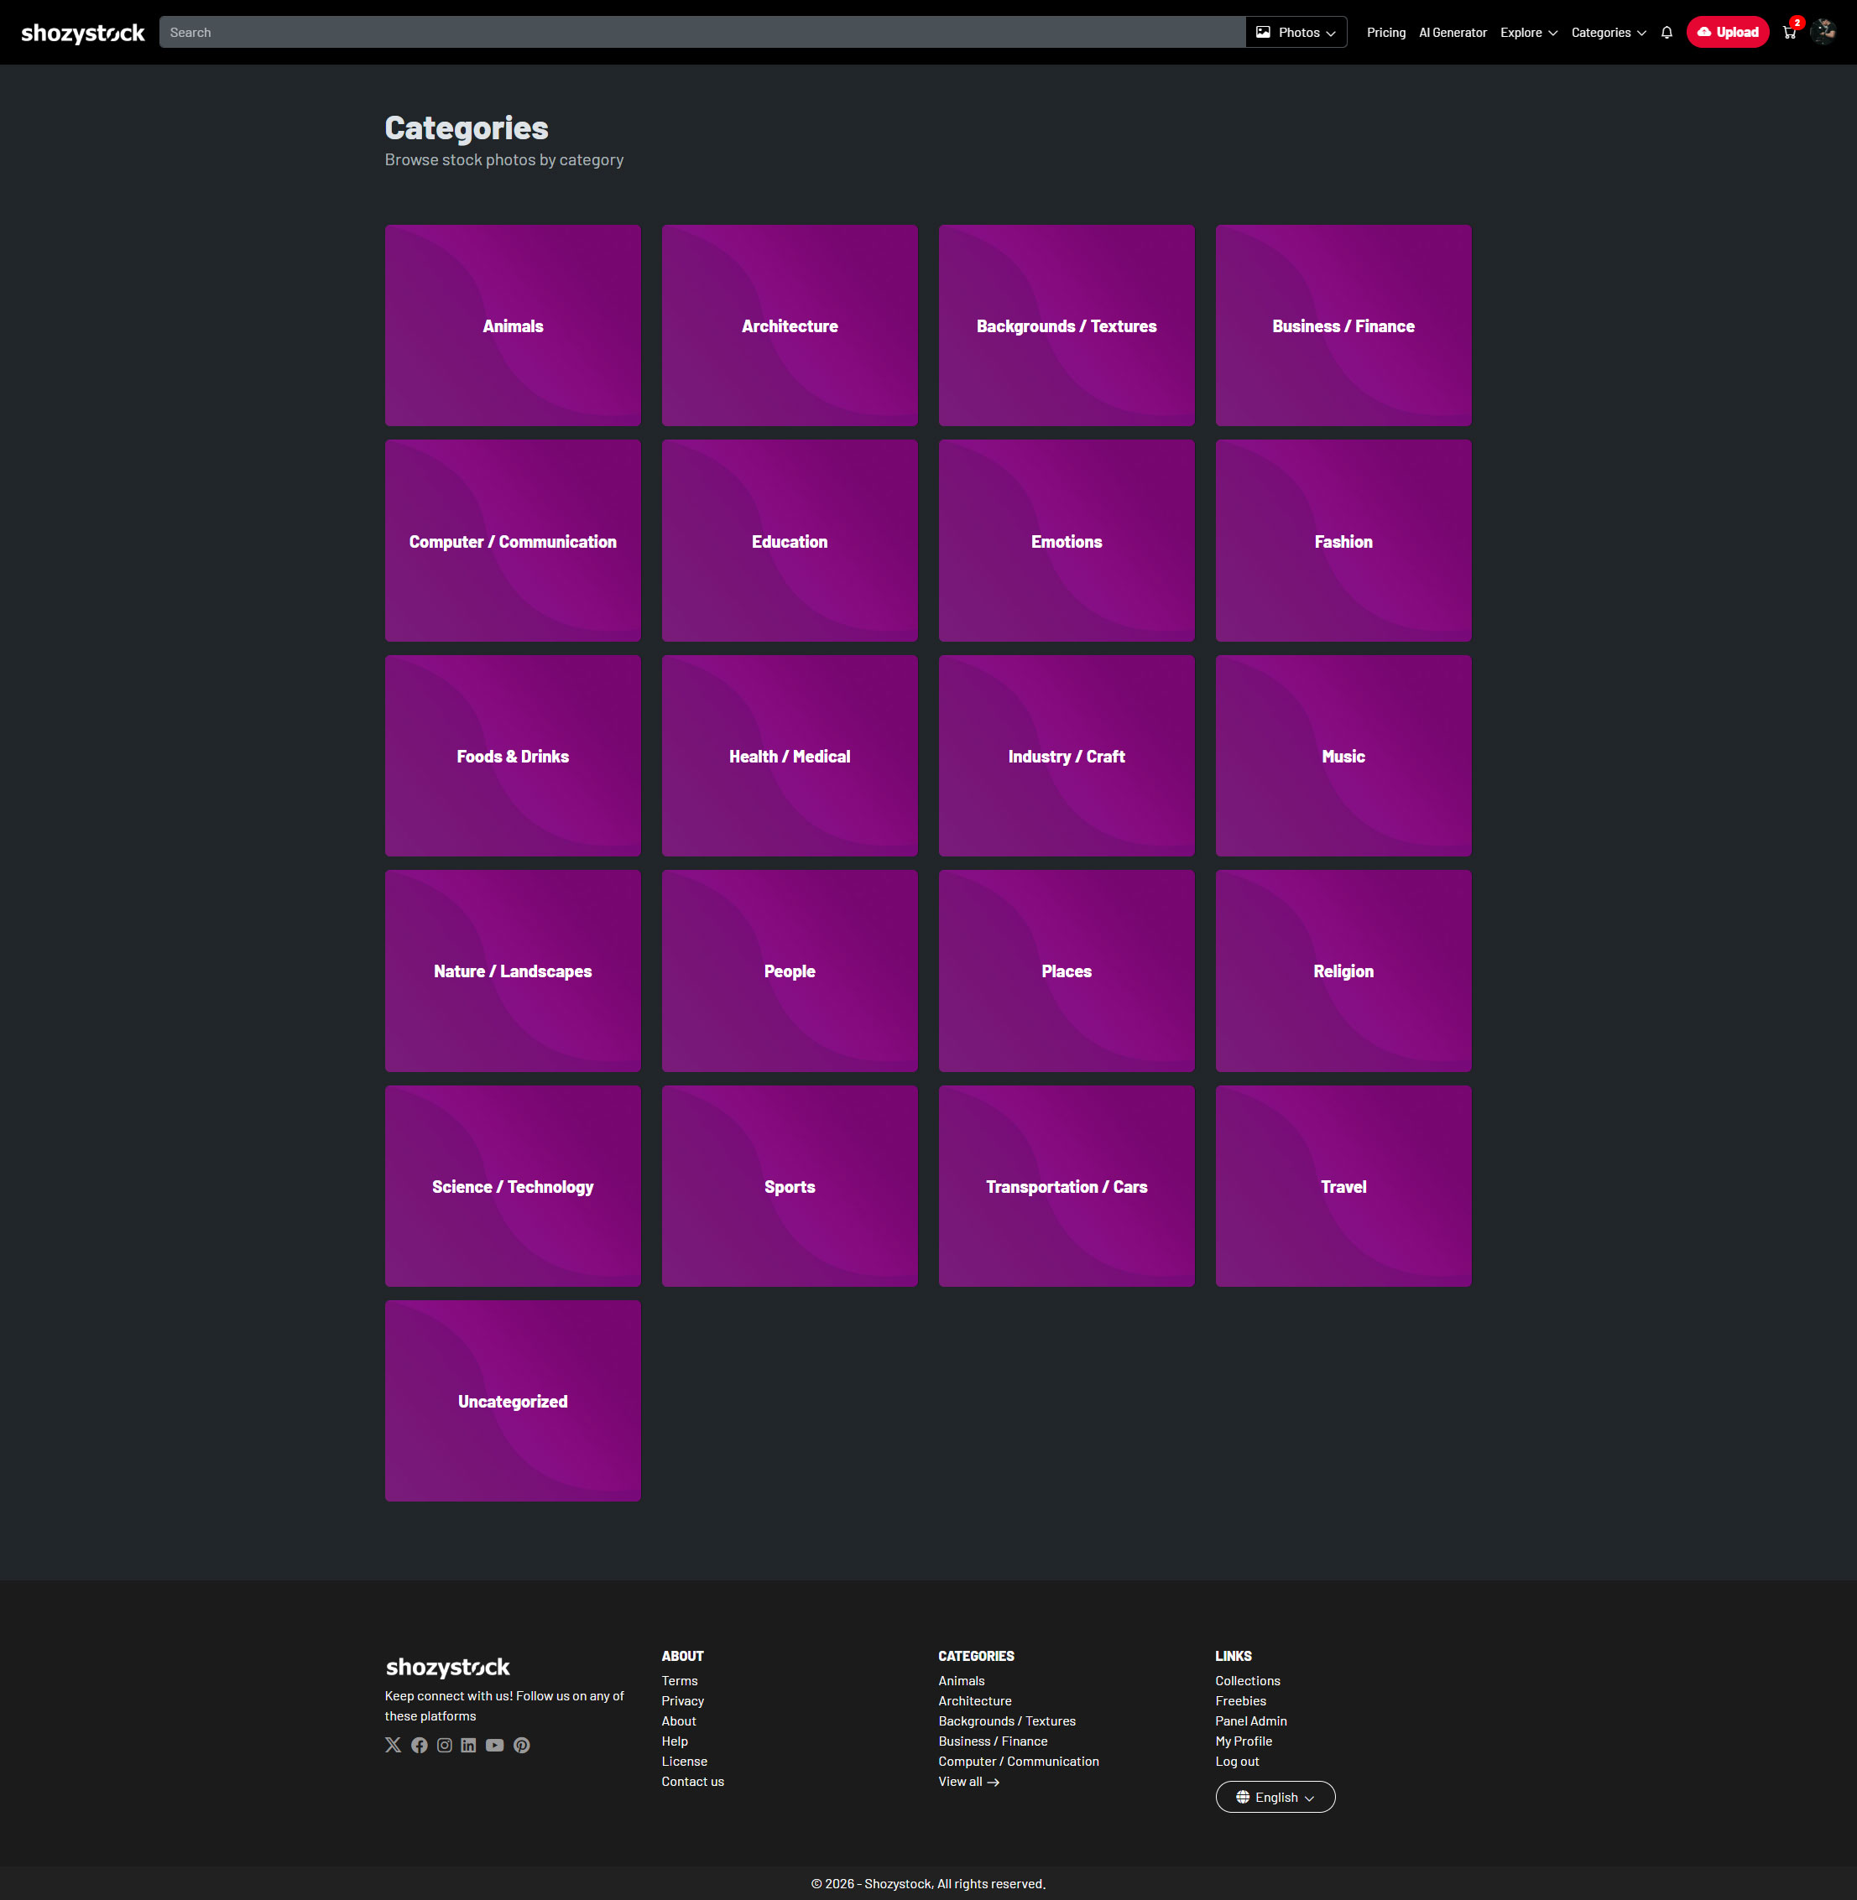The image size is (1857, 1900).
Task: Open the AI Generator menu item
Action: [1451, 32]
